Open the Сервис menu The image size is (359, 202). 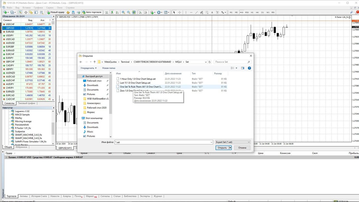tap(50, 8)
